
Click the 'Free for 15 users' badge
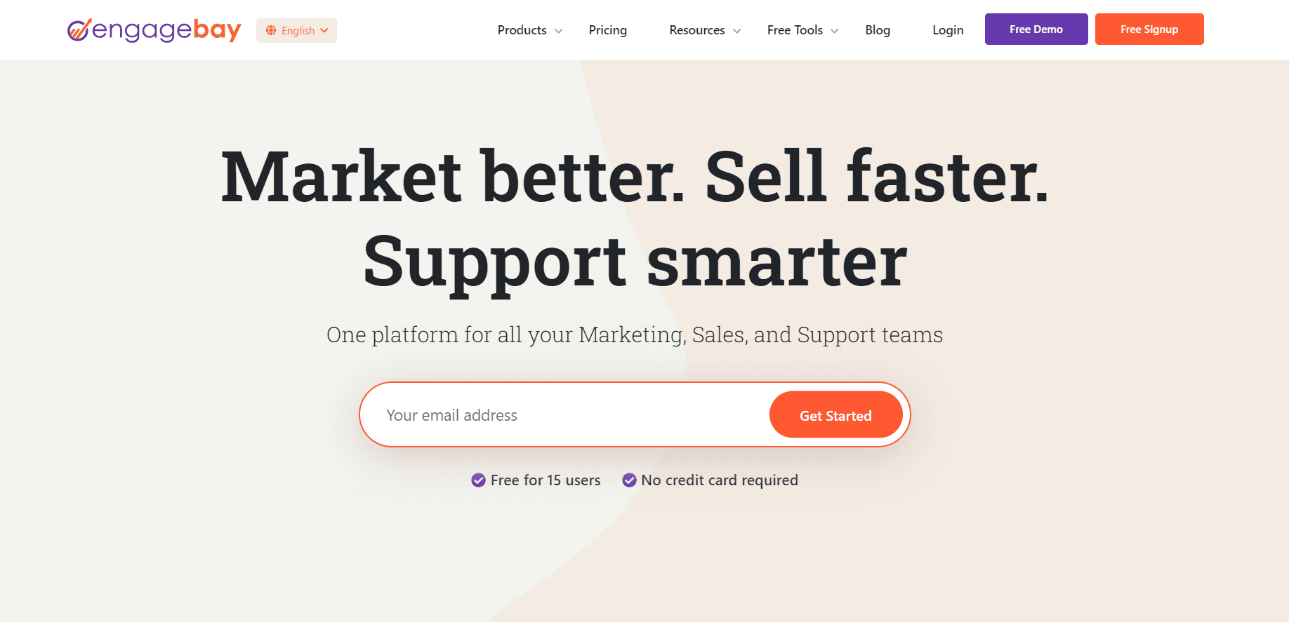[536, 480]
